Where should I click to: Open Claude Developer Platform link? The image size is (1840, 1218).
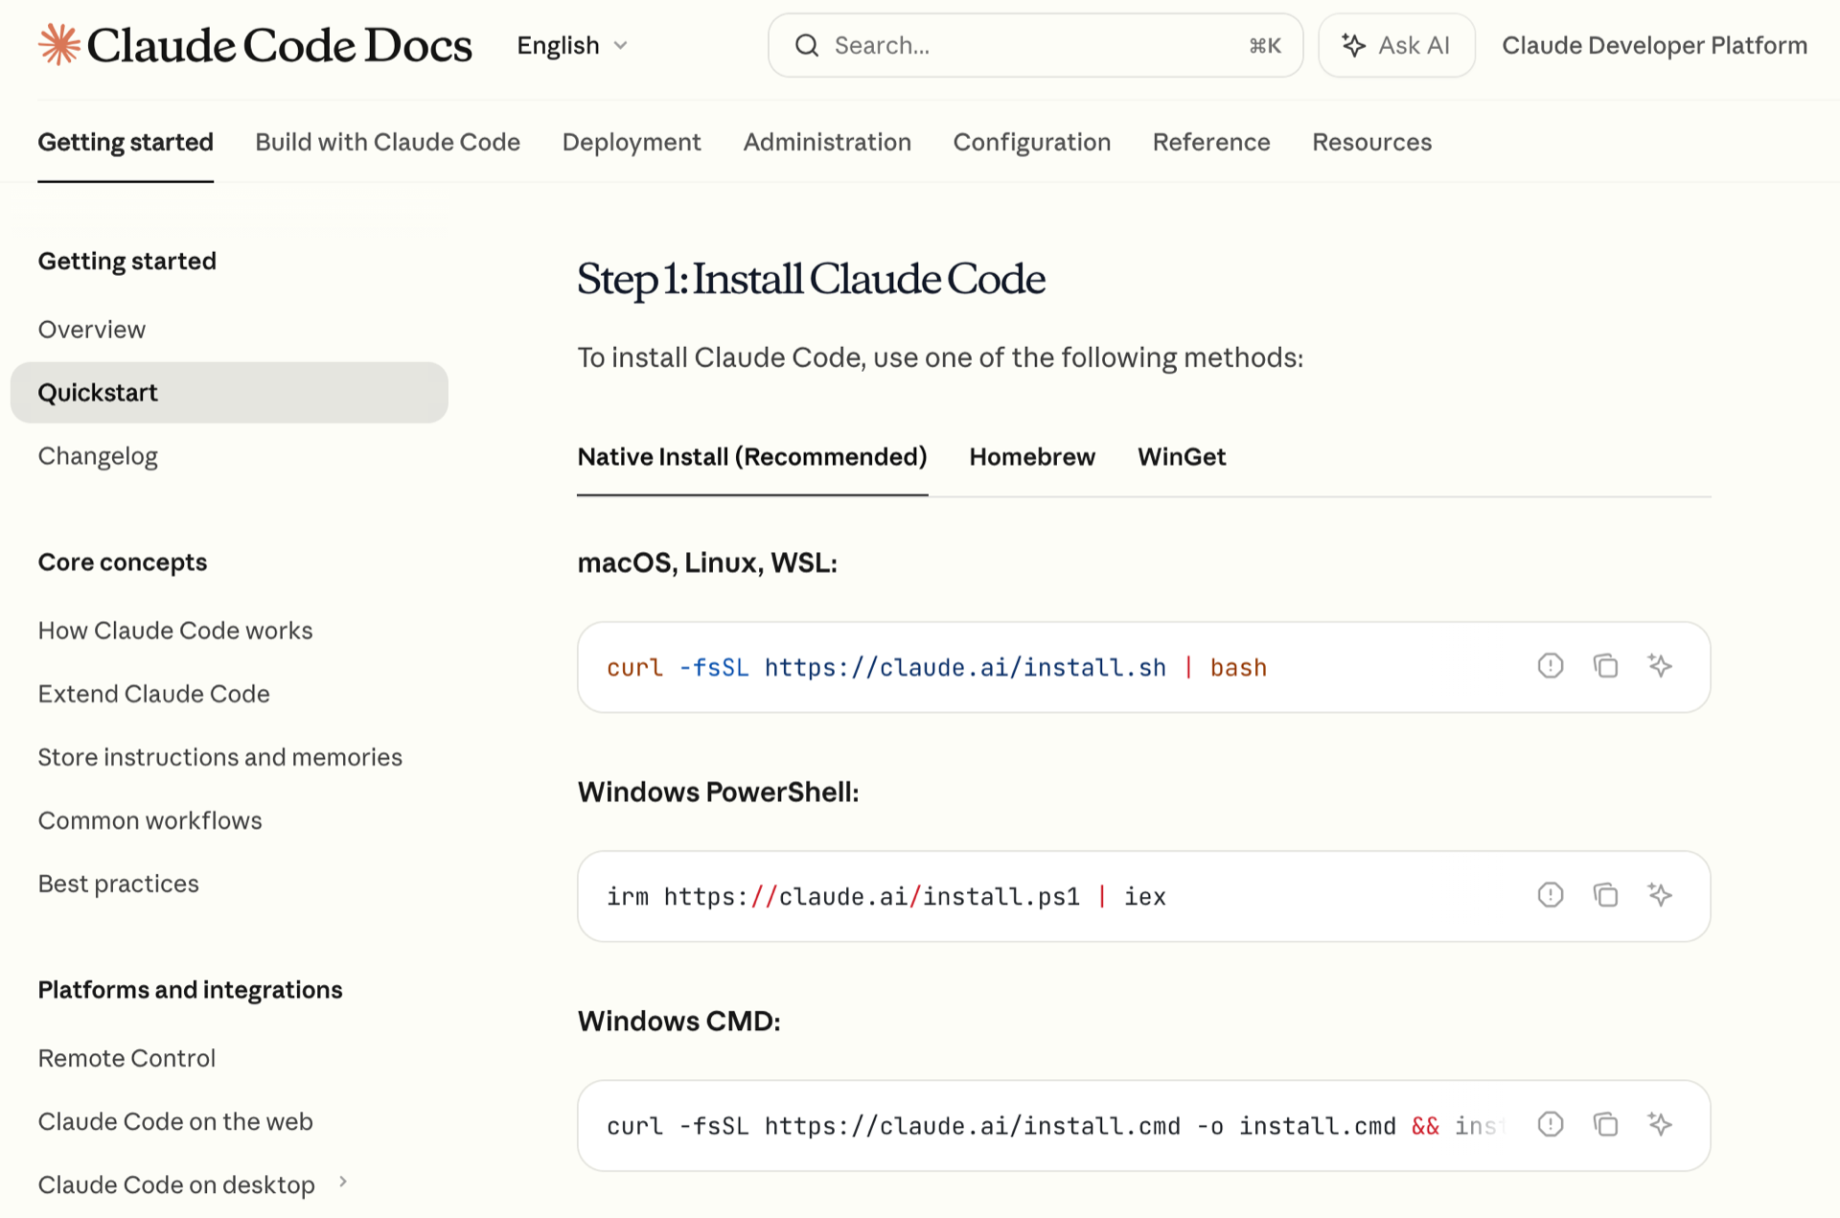1654,45
